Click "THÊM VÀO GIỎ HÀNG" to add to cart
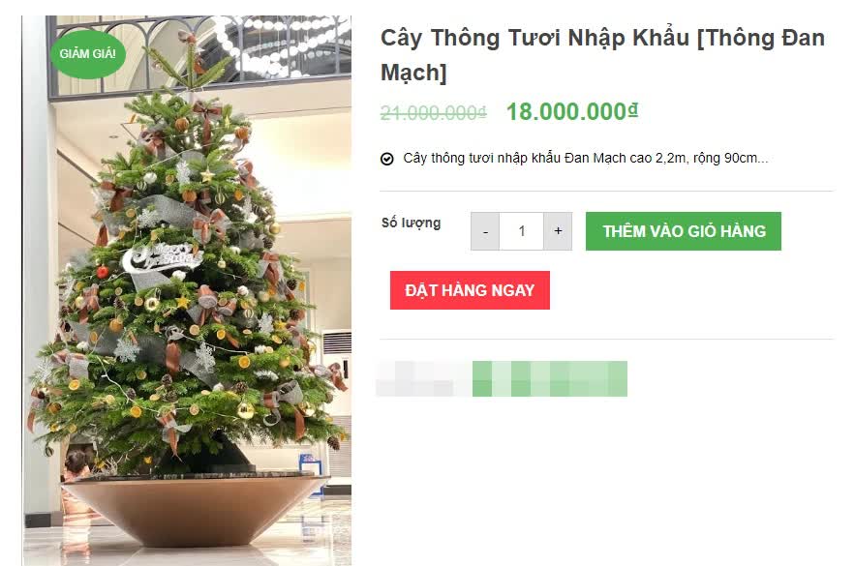This screenshot has height=566, width=855. [682, 231]
